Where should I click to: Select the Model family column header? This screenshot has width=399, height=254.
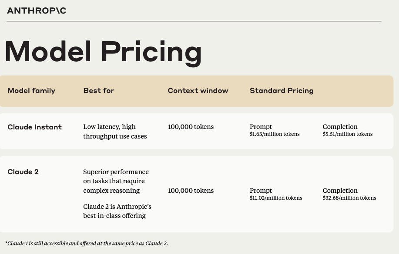click(x=31, y=91)
